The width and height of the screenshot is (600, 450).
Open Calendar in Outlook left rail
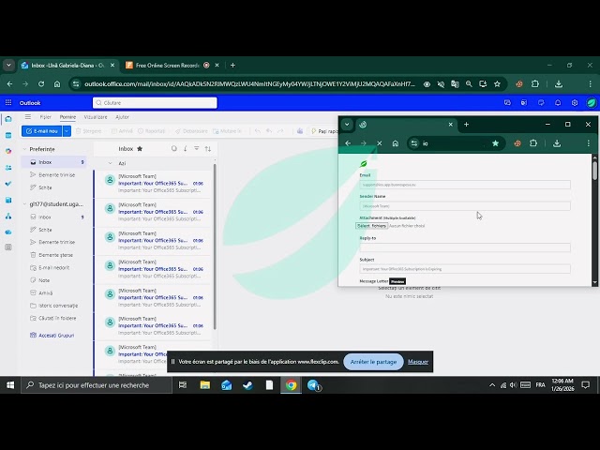point(8,135)
